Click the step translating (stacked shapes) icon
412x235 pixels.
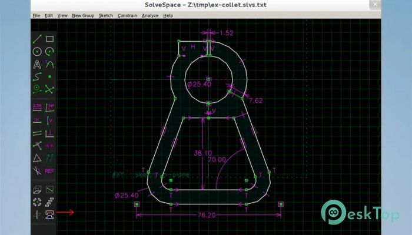click(x=49, y=202)
